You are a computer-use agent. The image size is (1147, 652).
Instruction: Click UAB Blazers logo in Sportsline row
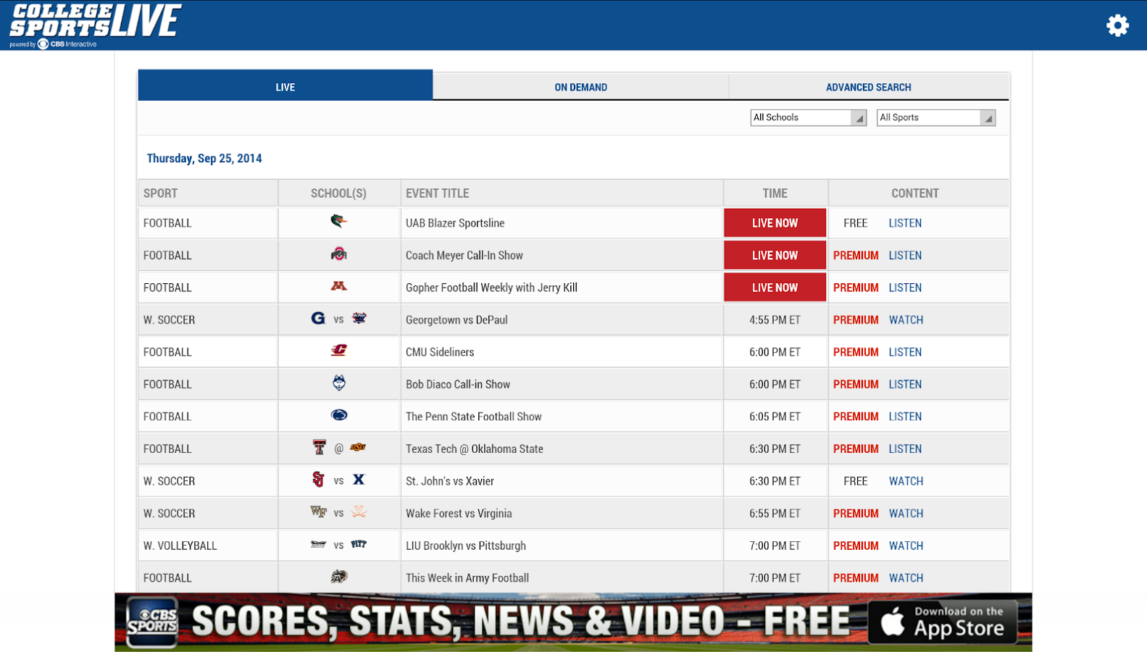point(338,221)
